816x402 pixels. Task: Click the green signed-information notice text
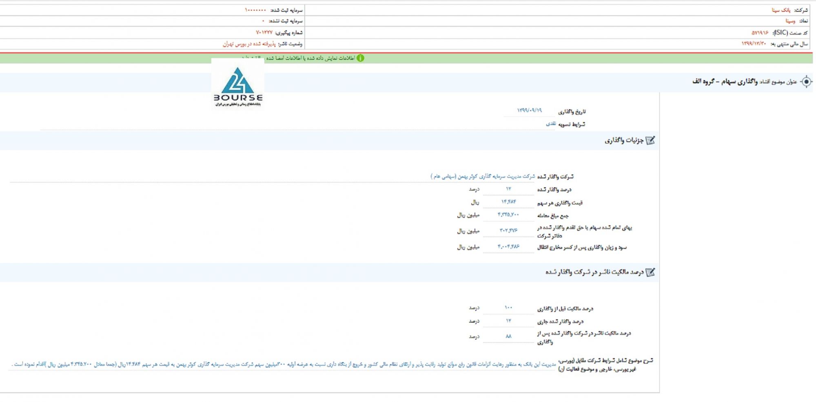298,58
